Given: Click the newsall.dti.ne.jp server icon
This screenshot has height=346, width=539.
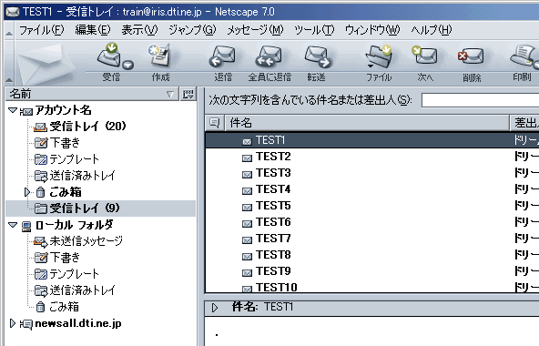Looking at the screenshot, I should [26, 324].
